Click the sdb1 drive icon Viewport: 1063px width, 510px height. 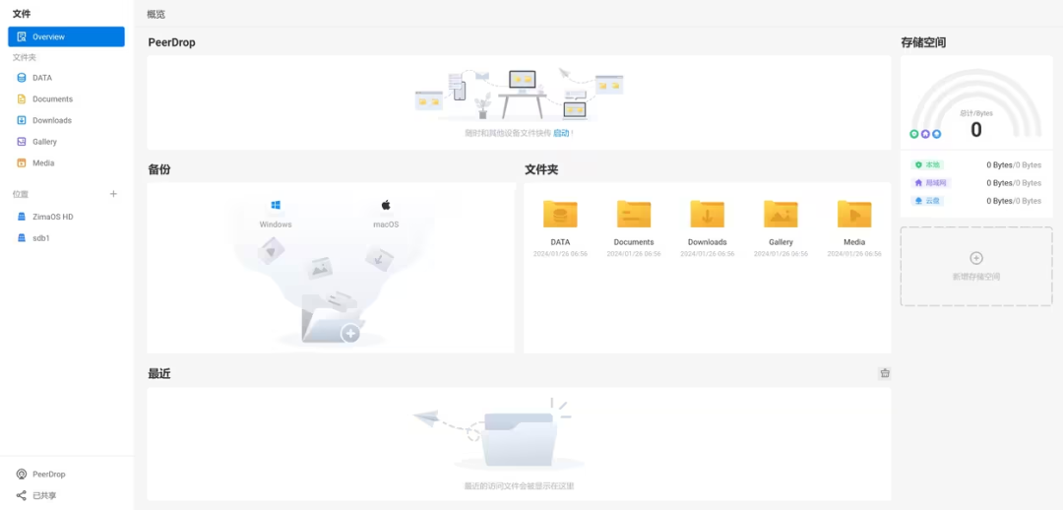coord(21,238)
